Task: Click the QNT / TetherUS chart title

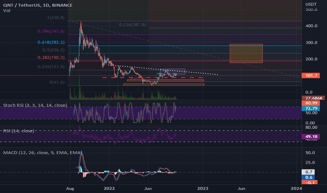Action: pos(38,5)
